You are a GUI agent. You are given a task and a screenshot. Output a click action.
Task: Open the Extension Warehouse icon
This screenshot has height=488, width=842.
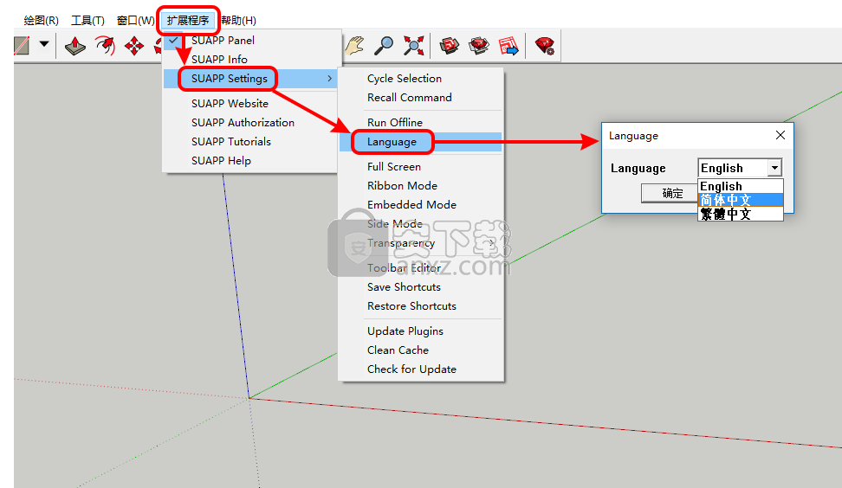pos(478,46)
